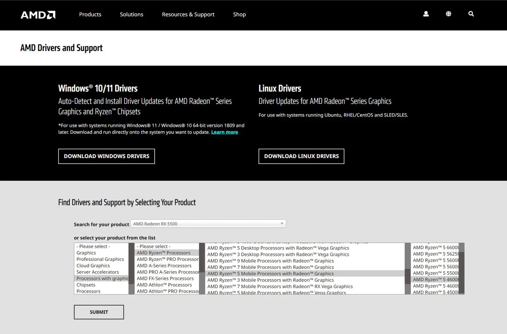This screenshot has height=334, width=507.
Task: Open the Resources & Support menu
Action: 188,15
